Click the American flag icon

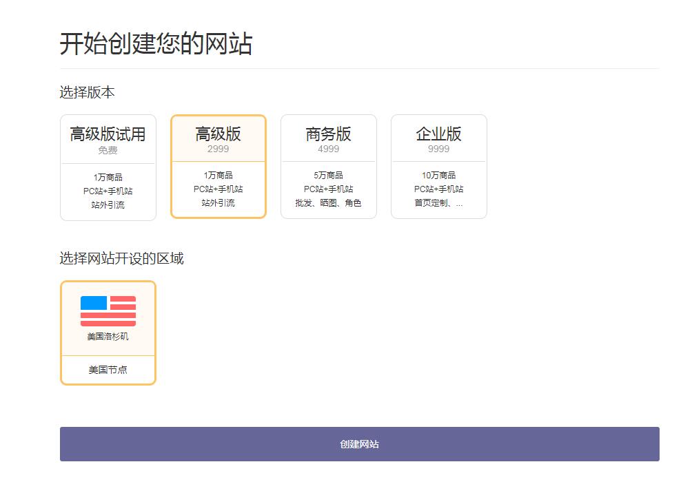click(x=108, y=311)
